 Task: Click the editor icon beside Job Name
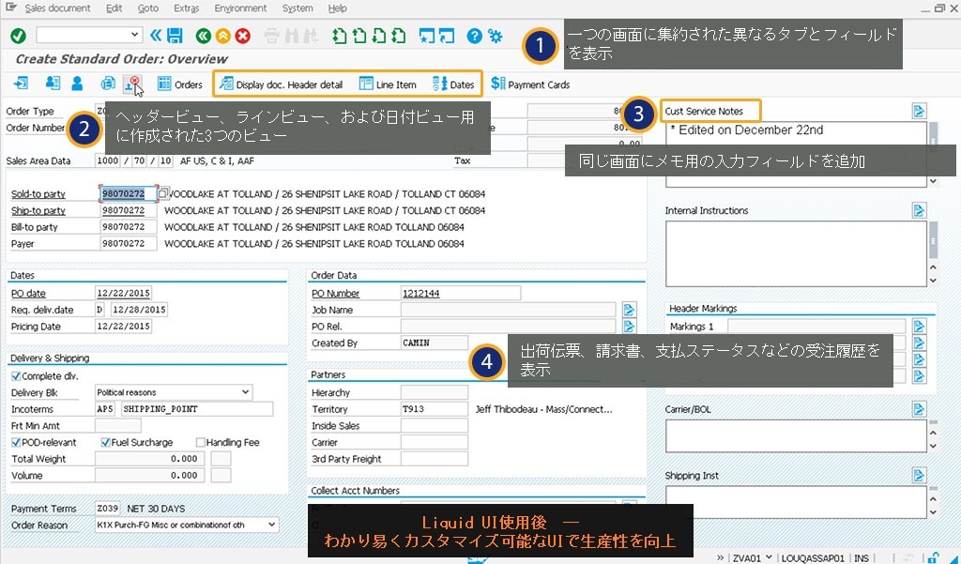629,310
